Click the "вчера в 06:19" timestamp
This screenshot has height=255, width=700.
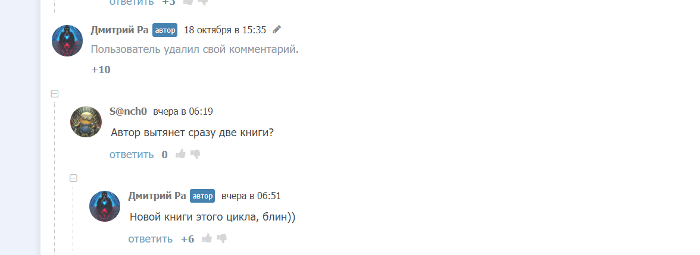(183, 111)
